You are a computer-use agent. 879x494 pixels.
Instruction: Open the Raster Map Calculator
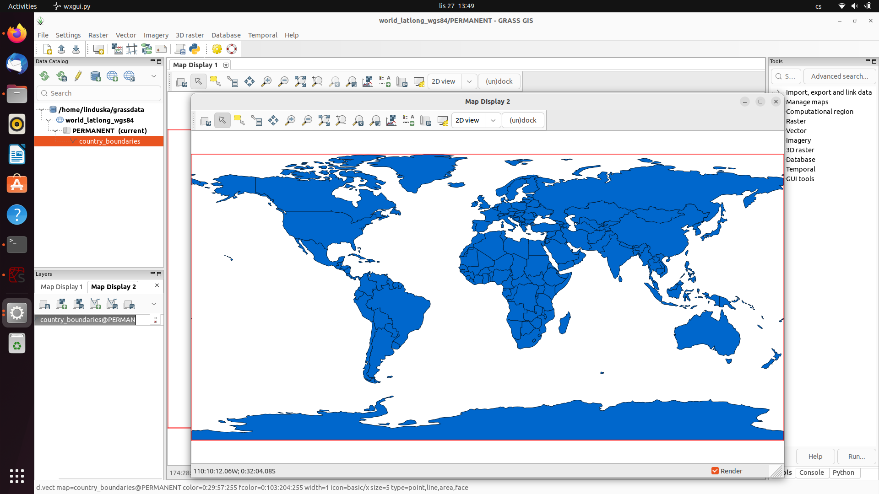click(117, 49)
